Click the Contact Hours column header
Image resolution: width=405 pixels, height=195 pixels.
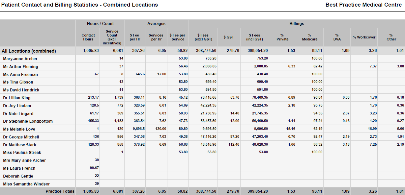tap(88, 37)
